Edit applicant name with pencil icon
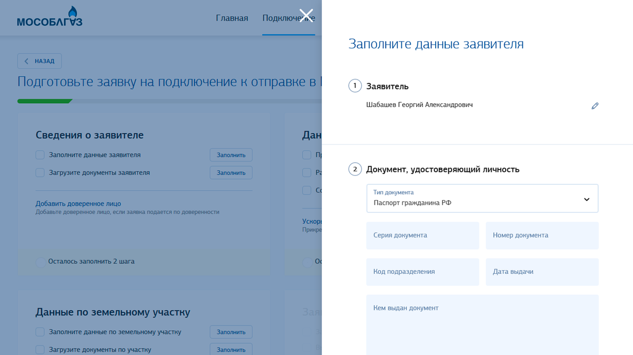Image resolution: width=633 pixels, height=355 pixels. [595, 106]
